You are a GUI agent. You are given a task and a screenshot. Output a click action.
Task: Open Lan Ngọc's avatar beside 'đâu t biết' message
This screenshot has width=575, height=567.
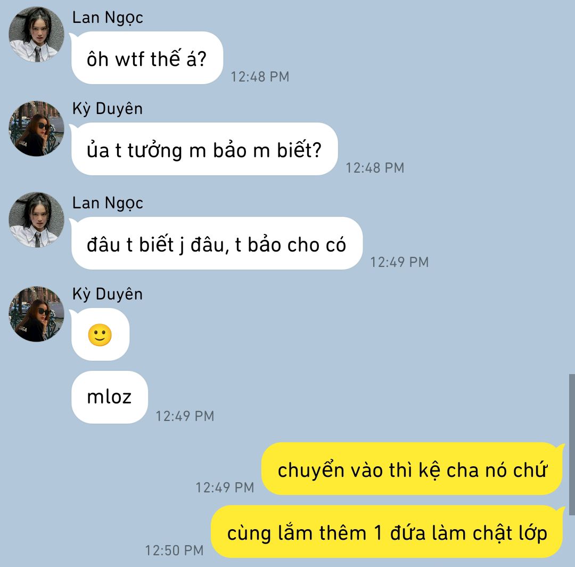[x=36, y=220]
